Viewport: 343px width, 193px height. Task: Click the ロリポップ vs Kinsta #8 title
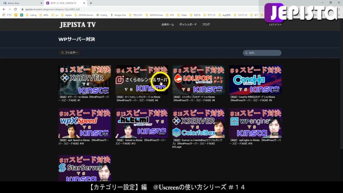(x=194, y=99)
